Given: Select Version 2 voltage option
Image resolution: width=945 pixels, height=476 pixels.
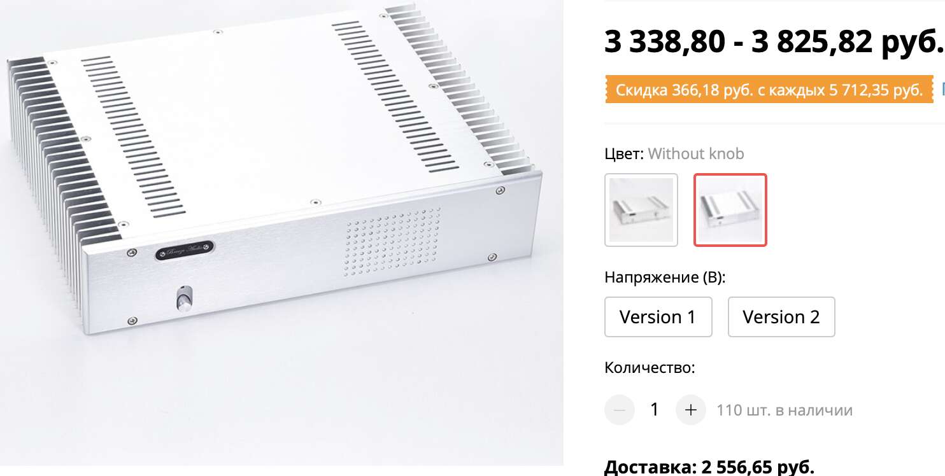Looking at the screenshot, I should [781, 317].
